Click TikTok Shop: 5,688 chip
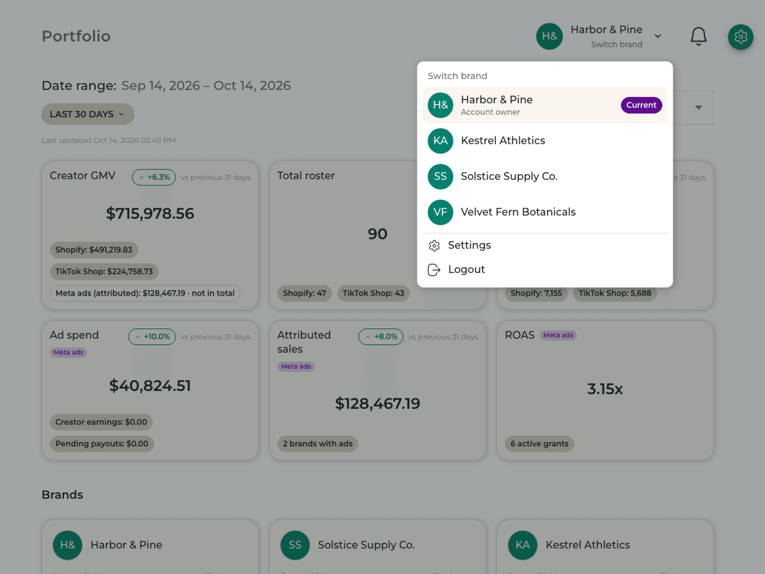The width and height of the screenshot is (765, 574). (x=615, y=293)
